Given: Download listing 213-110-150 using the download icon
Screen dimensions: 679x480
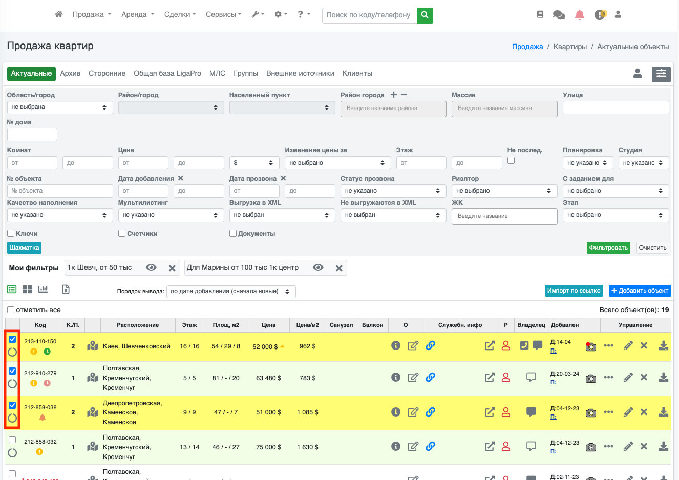Looking at the screenshot, I should (x=663, y=346).
